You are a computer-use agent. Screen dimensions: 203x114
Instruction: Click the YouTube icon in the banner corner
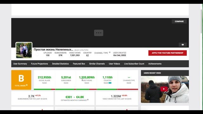pos(183,45)
